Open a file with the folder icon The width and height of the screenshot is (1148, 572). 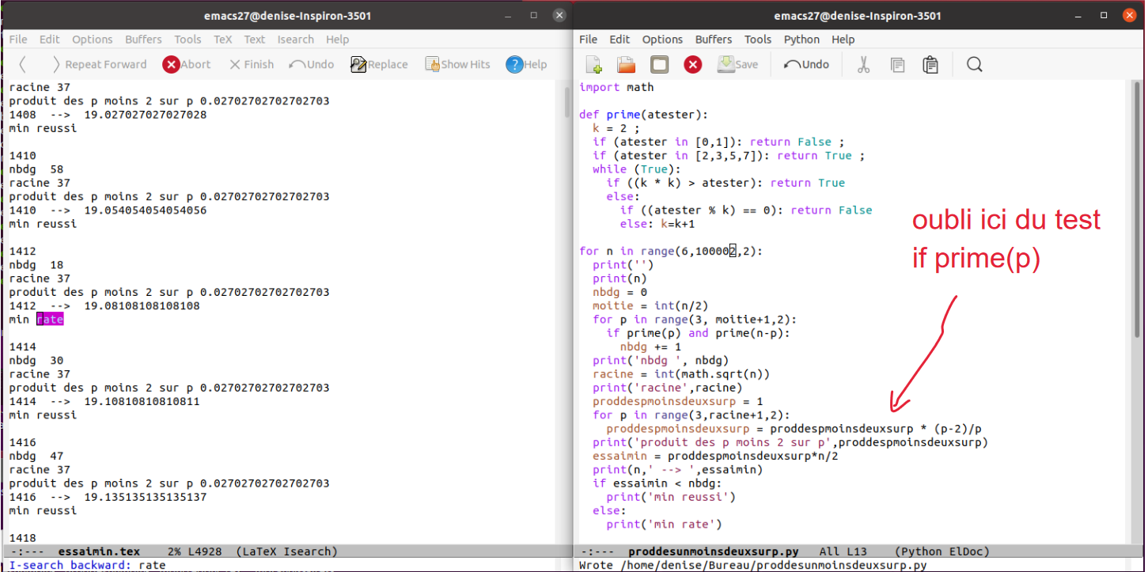pos(627,65)
